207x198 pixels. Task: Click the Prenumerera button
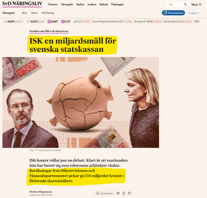[173, 13]
